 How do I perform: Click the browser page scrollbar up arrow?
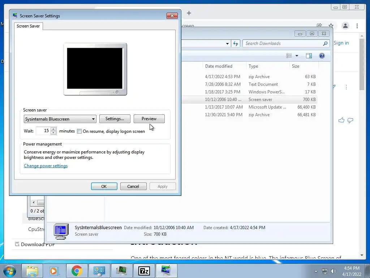(362, 36)
